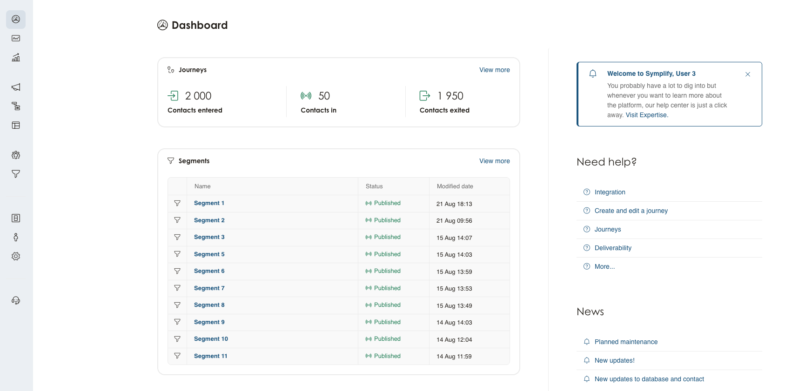Open the Integration help article
Image resolution: width=792 pixels, height=391 pixels.
click(x=610, y=192)
